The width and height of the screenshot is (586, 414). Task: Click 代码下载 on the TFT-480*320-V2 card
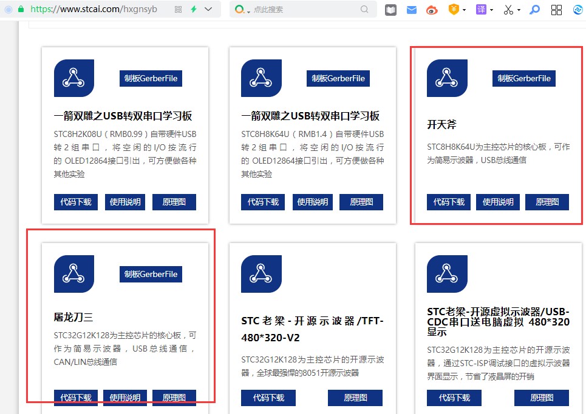pos(268,398)
